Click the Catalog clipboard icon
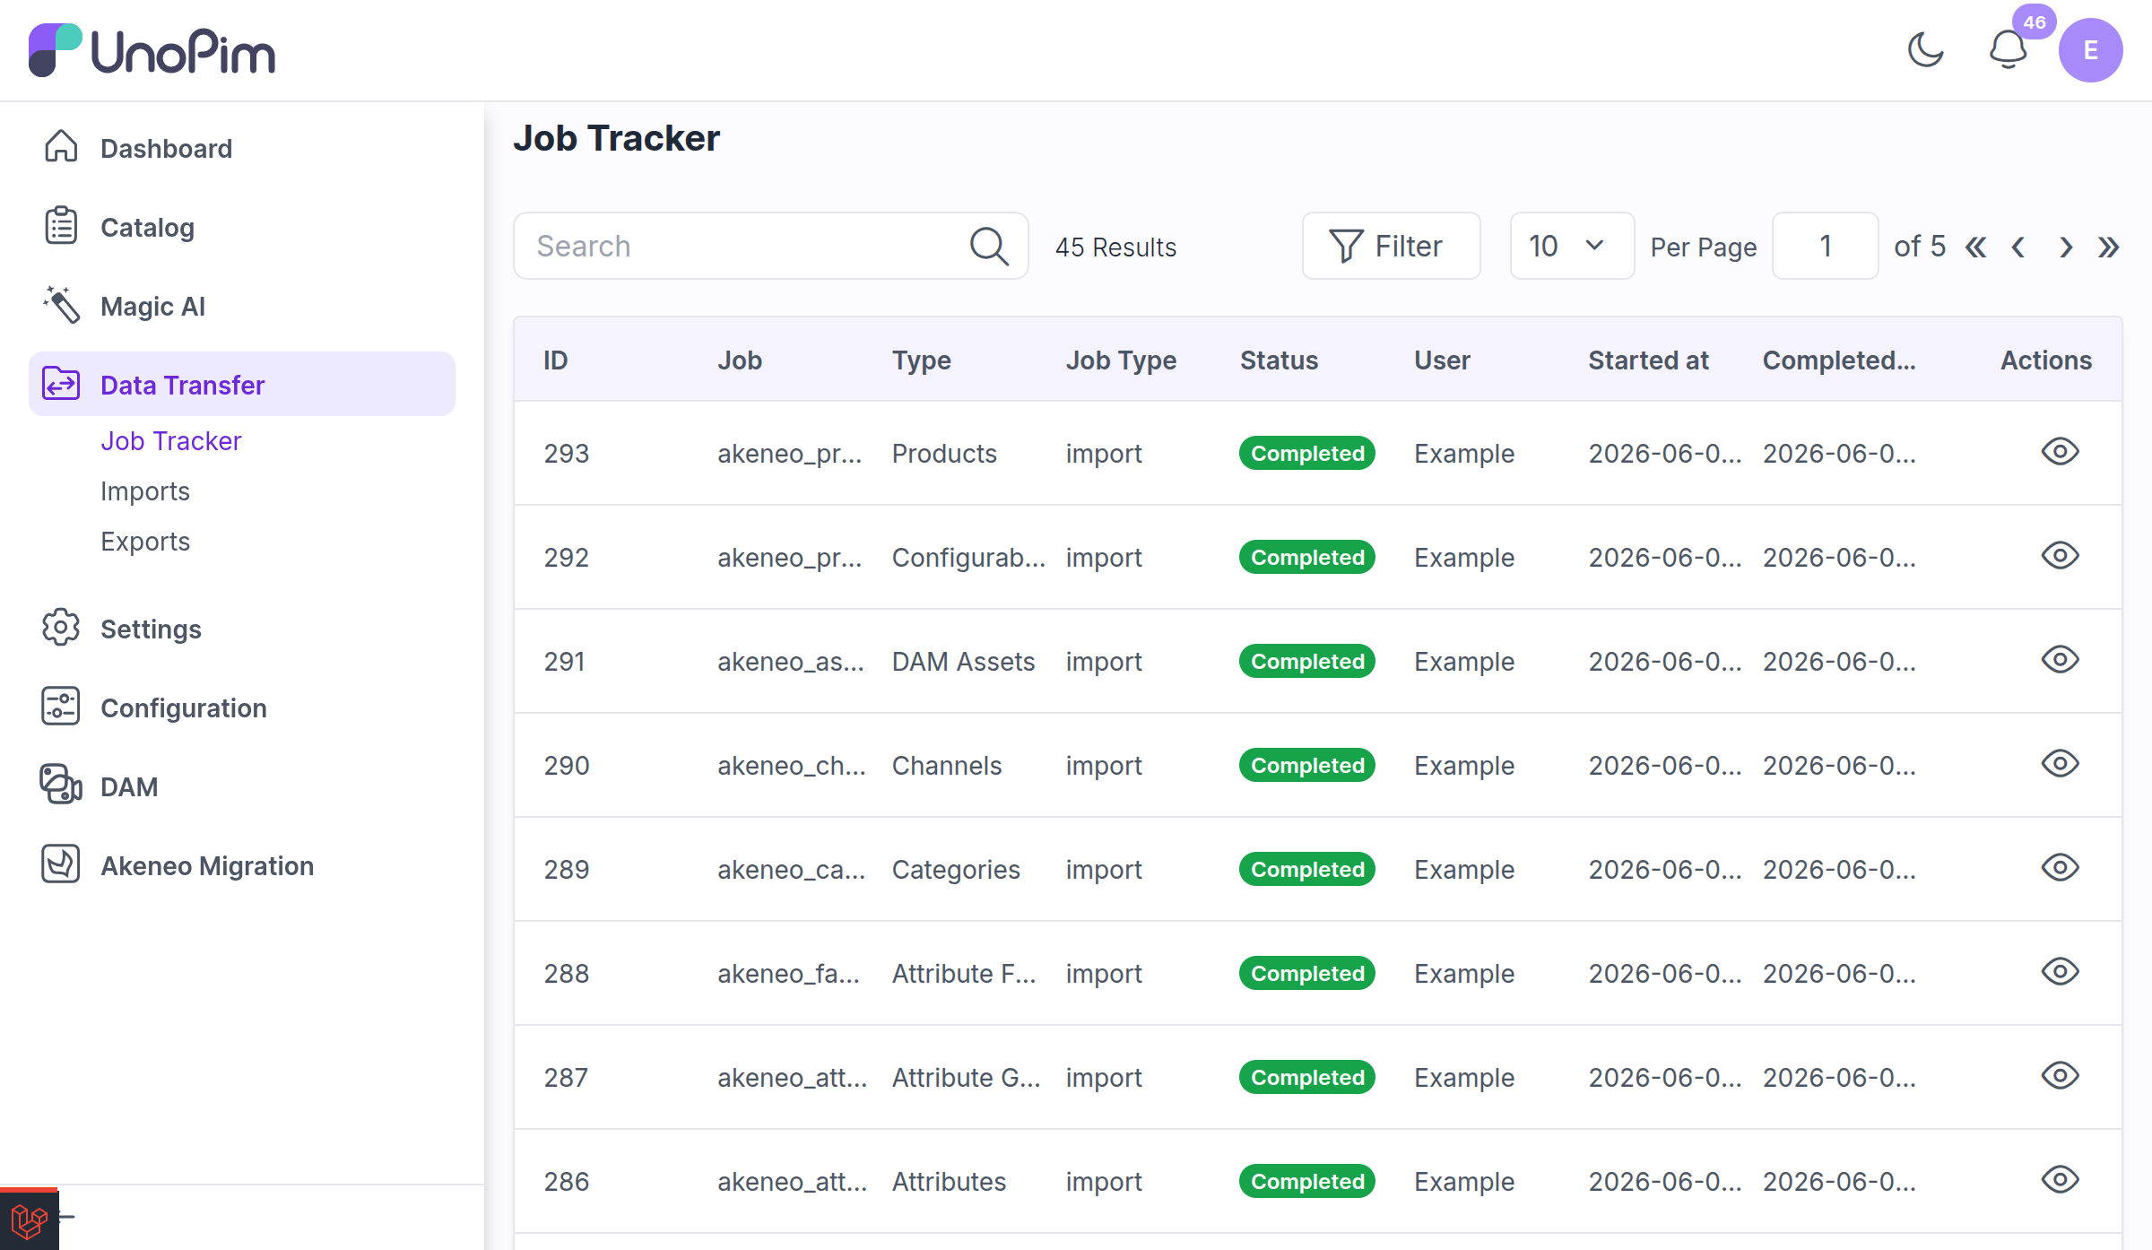This screenshot has height=1250, width=2152. [61, 226]
